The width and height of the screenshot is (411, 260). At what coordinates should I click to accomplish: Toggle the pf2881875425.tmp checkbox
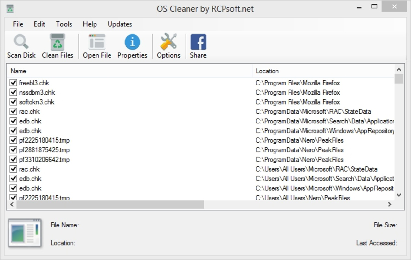13,150
